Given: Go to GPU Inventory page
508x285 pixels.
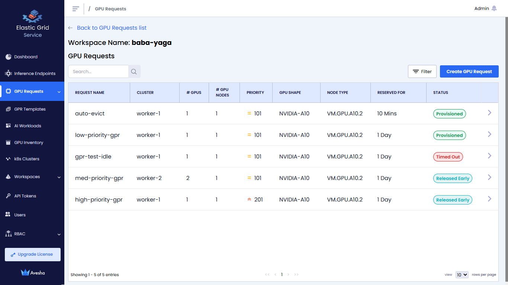Looking at the screenshot, I should (29, 142).
